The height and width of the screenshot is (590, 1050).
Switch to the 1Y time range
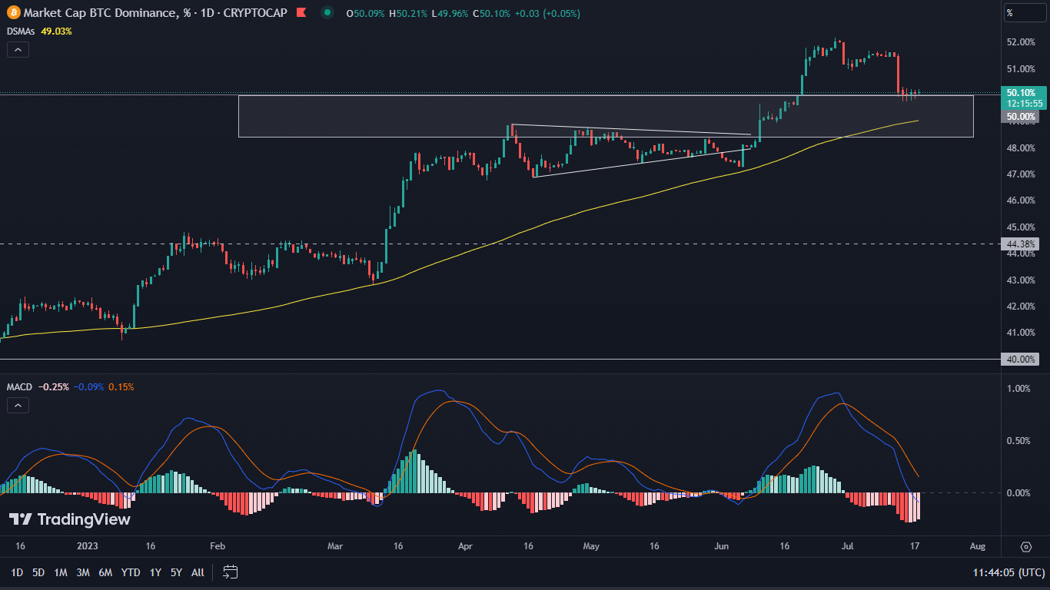[x=155, y=572]
